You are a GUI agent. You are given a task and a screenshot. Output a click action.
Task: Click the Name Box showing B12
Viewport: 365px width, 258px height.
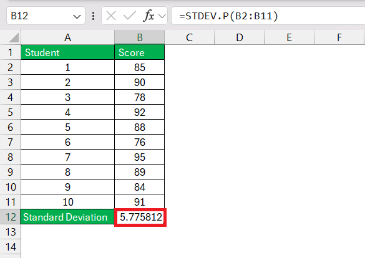coord(46,16)
